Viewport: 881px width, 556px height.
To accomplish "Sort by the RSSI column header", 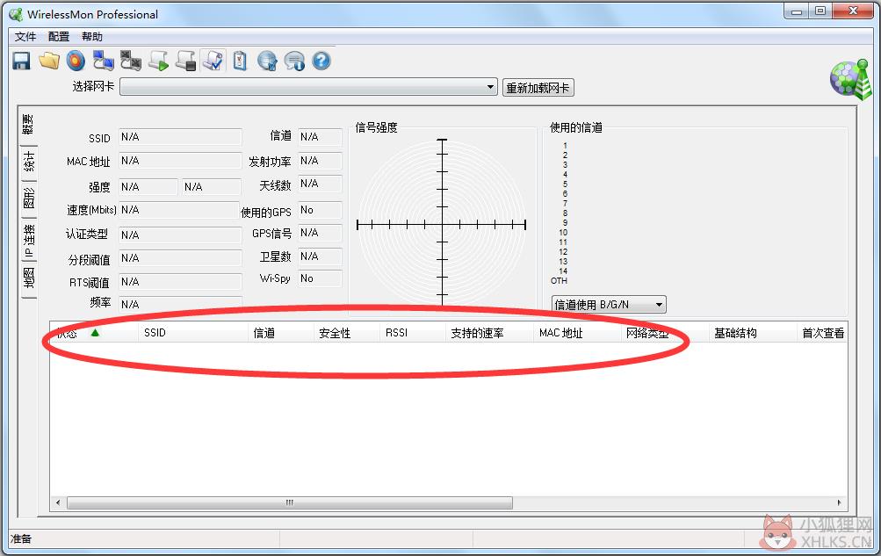I will [412, 333].
